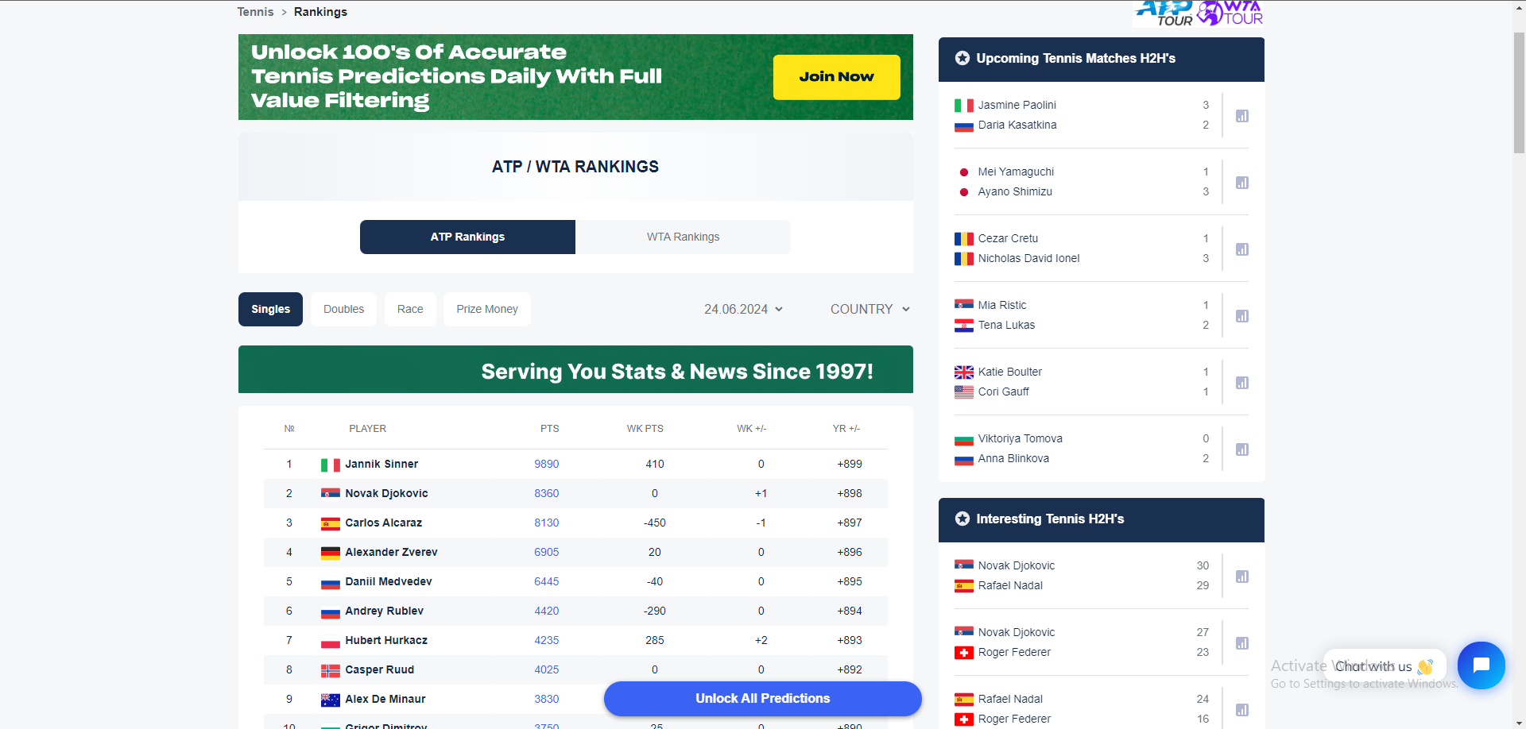Open Carlos Alcaraz's player page
Image resolution: width=1526 pixels, height=729 pixels.
[x=384, y=523]
